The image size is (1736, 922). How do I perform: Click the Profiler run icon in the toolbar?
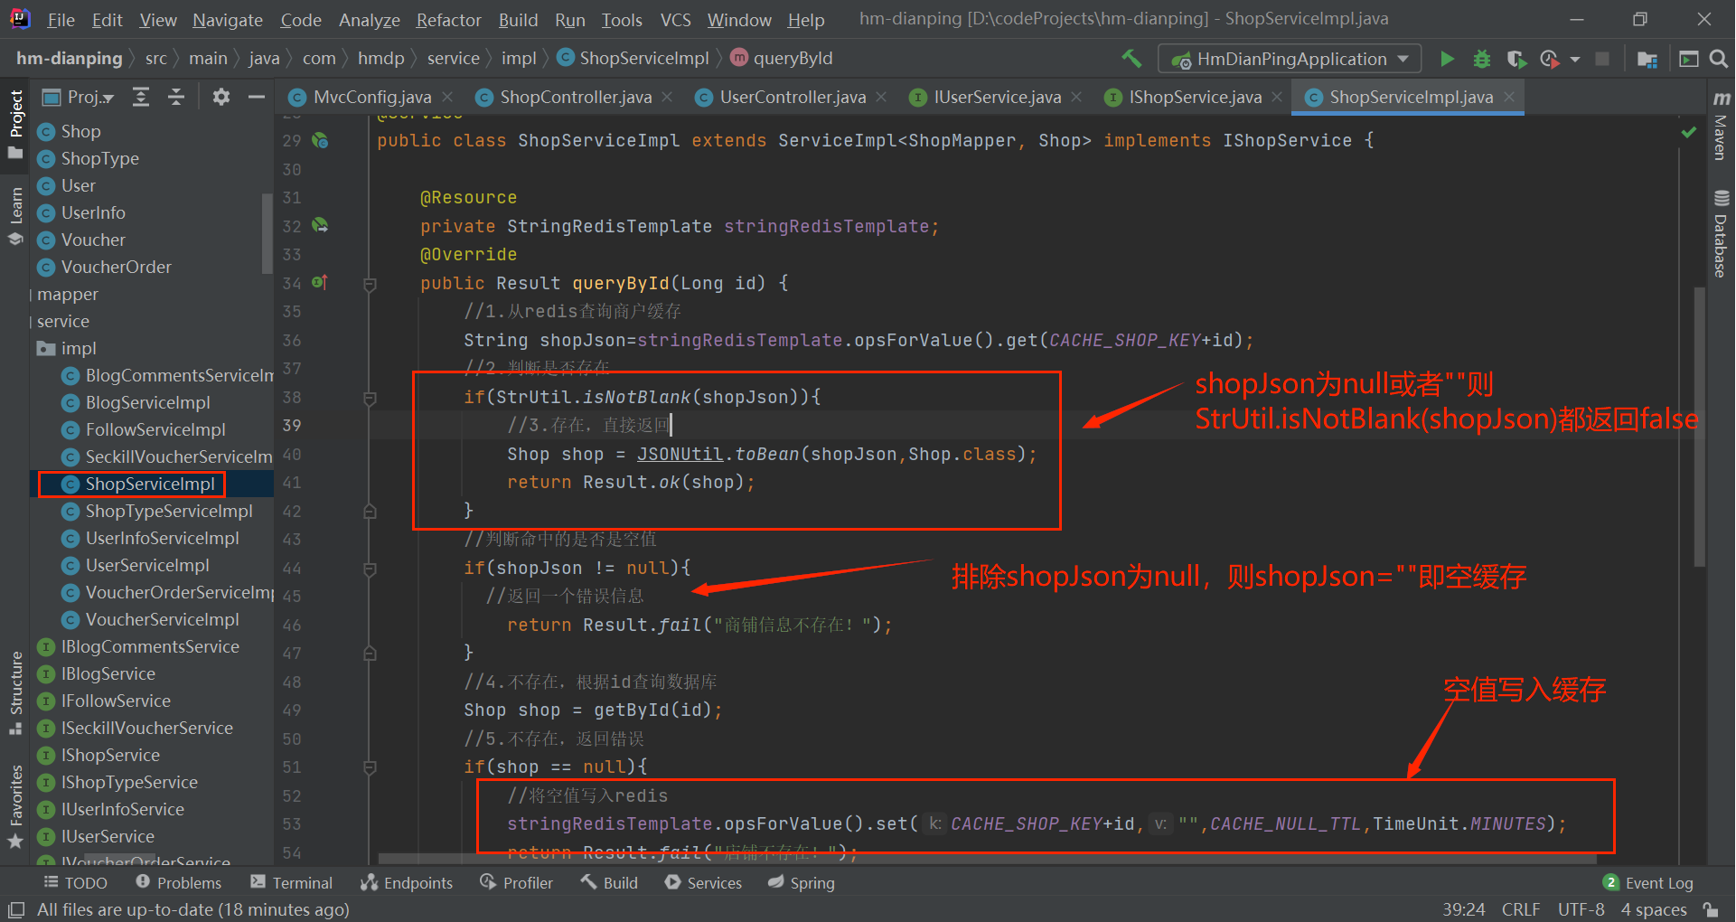coord(1550,59)
